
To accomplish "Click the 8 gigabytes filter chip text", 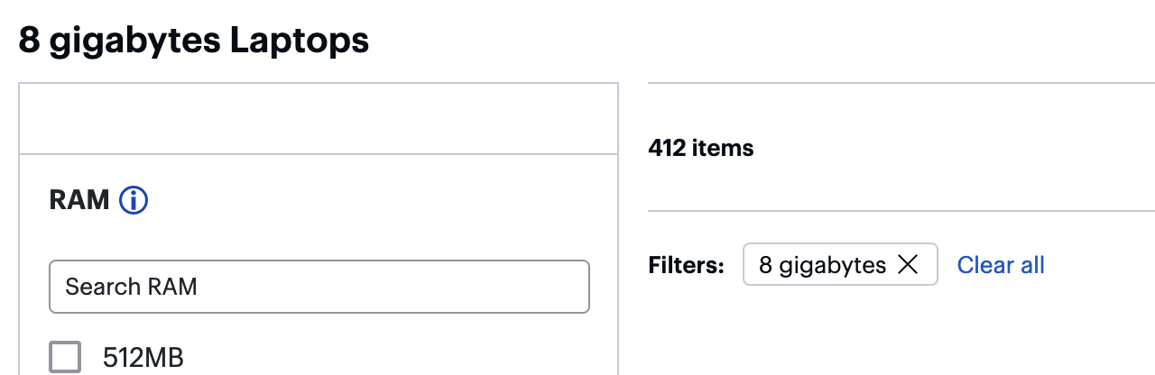I will coord(822,265).
